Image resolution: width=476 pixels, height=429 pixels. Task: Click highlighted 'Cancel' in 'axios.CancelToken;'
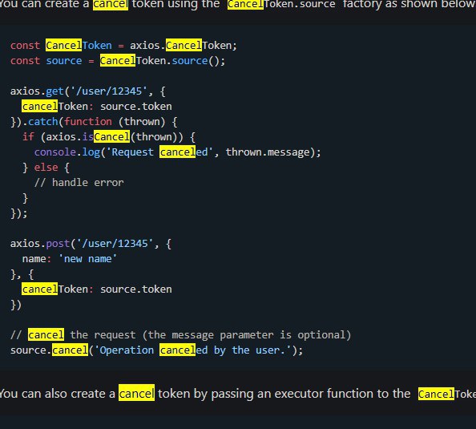(x=184, y=46)
